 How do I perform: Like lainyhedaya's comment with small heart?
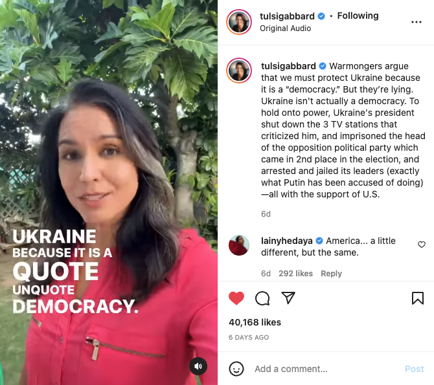coord(422,245)
